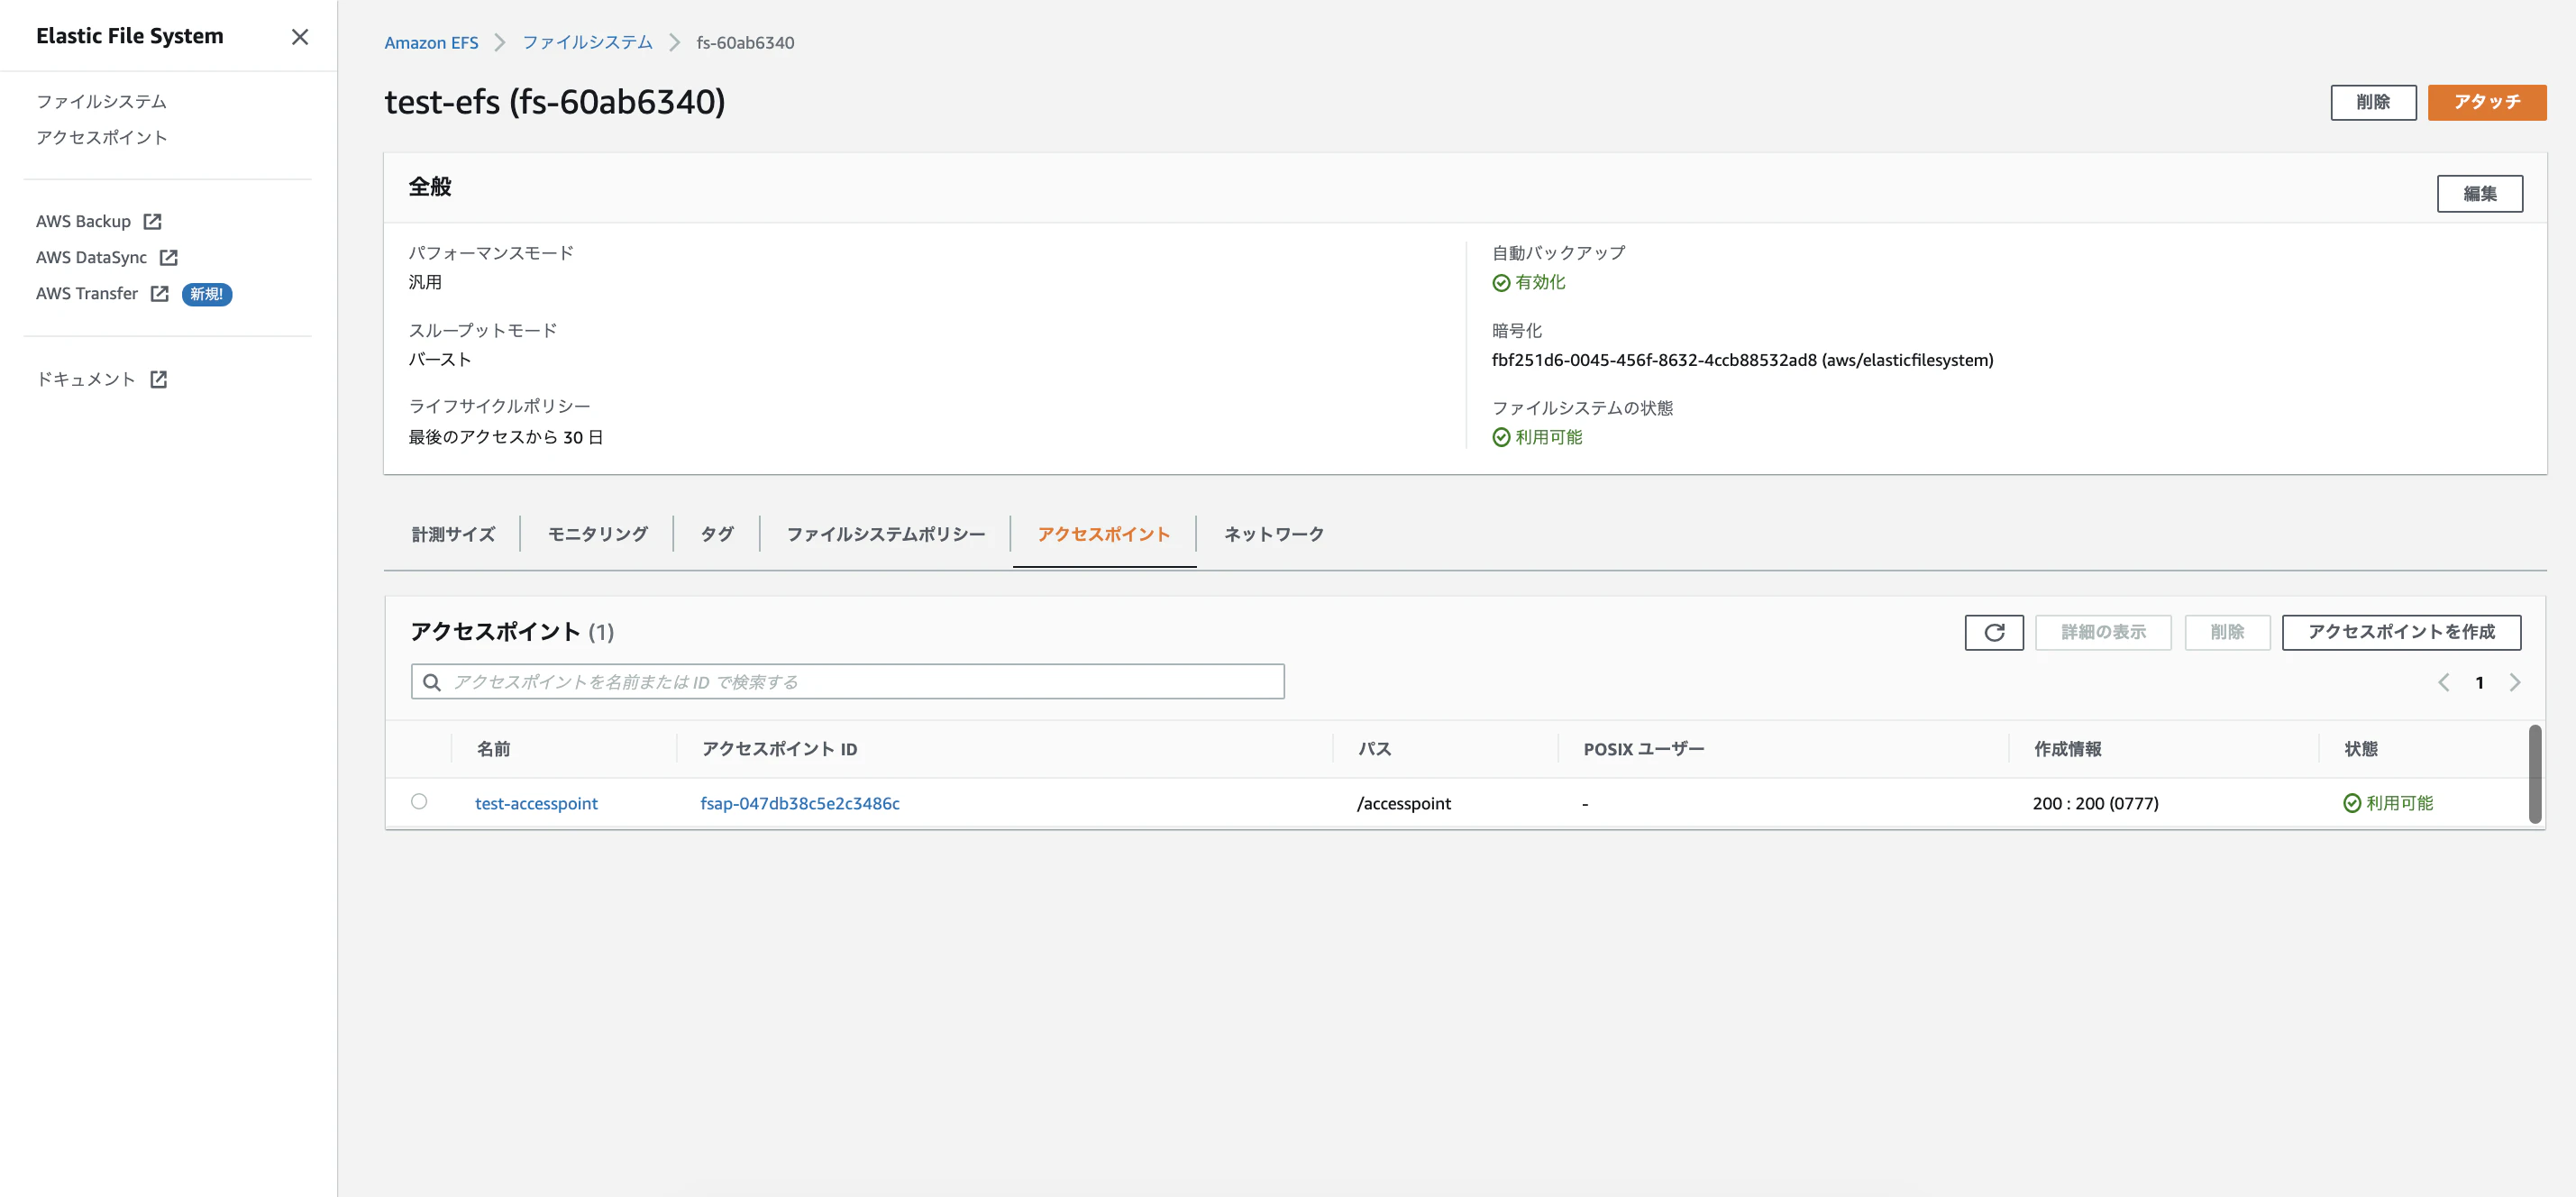Refresh the access points list
This screenshot has width=2576, height=1197.
[1993, 632]
